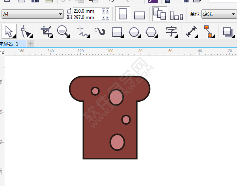This screenshot has height=186, width=237.
Task: Toggle the all pages layout button
Action: click(x=159, y=14)
